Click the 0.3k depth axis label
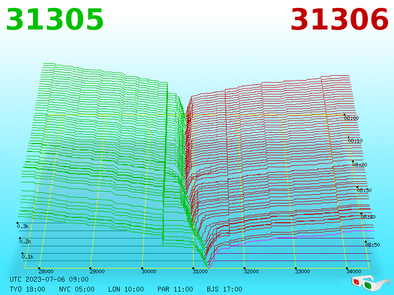This screenshot has width=394, height=295. [x=23, y=226]
